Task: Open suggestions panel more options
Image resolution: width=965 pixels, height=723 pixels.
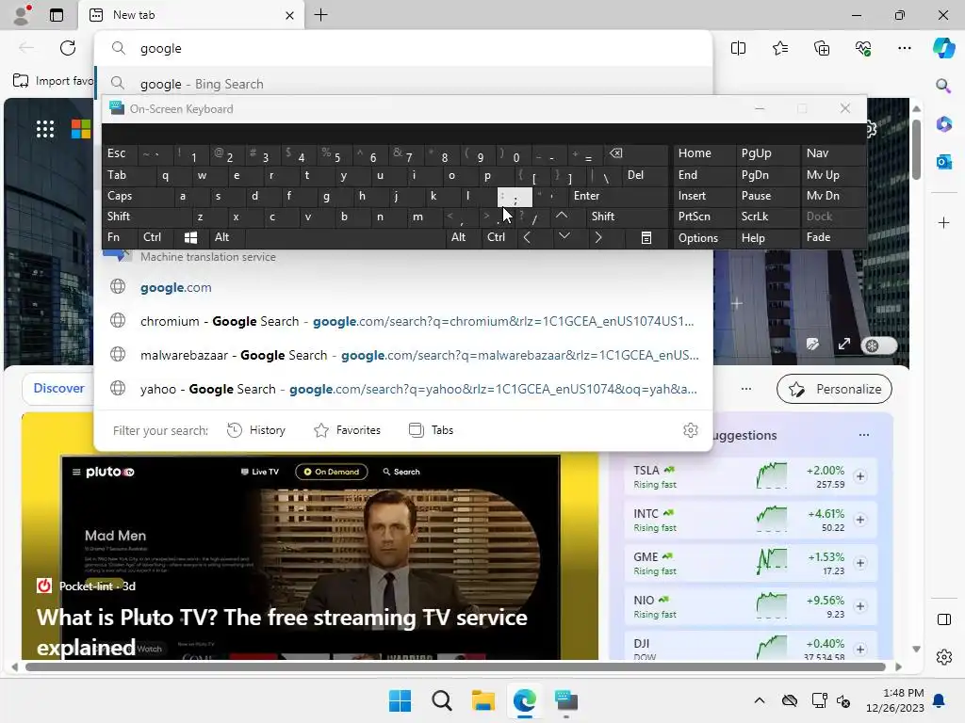Action: click(864, 435)
